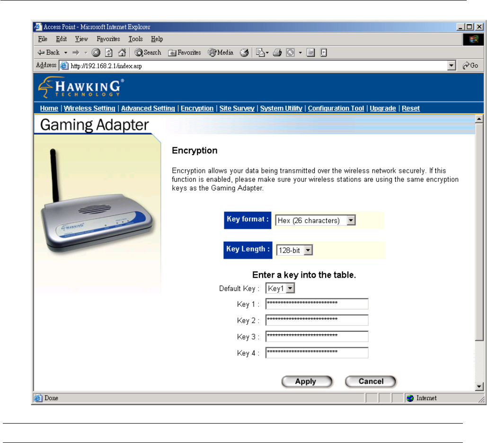
Task: Click the Mail toolbar icon
Action: (260, 53)
